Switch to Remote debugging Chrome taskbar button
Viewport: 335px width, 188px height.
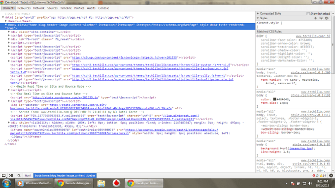pos(74,183)
